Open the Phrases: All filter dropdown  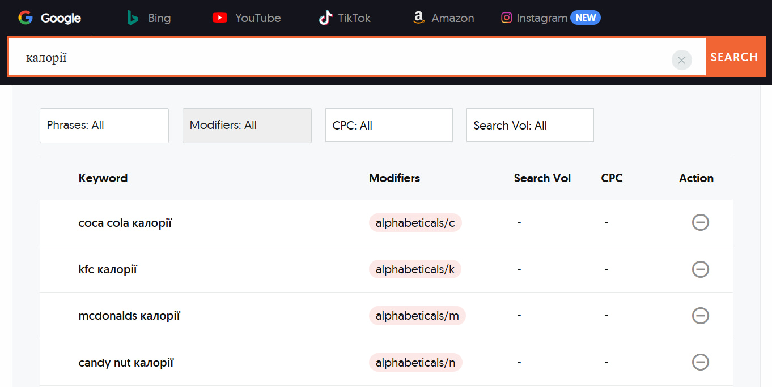click(x=104, y=126)
